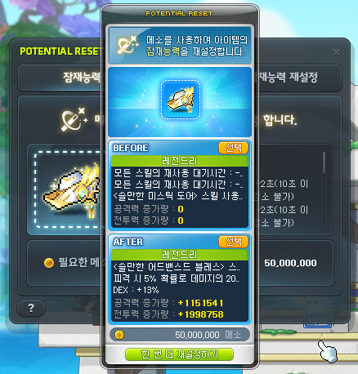Click 한 번 더 재설정하기 to reset again

click(x=179, y=354)
